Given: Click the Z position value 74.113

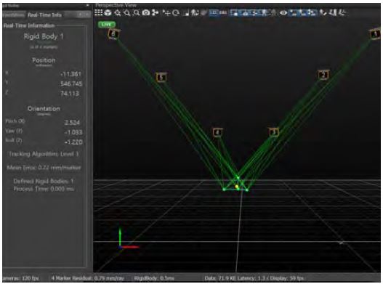Looking at the screenshot, I should [x=70, y=94].
